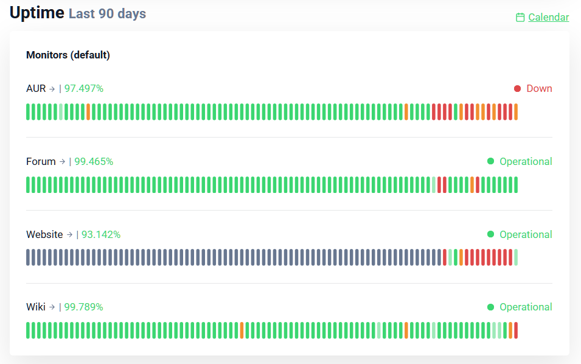The height and width of the screenshot is (364, 581).
Task: Click the calendar icon beside Calendar
Action: (x=520, y=18)
